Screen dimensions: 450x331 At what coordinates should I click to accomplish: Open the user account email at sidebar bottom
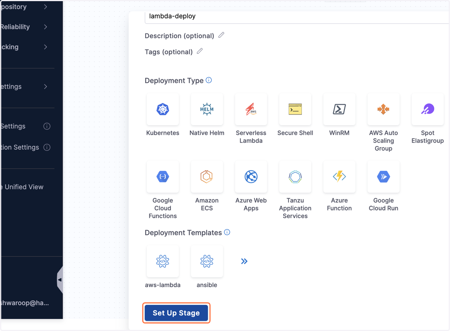(x=25, y=303)
